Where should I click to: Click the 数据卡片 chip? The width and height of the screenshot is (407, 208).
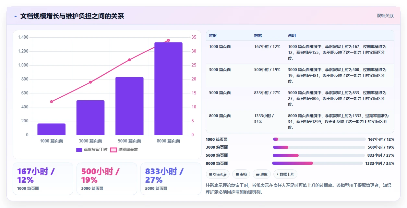point(285,174)
